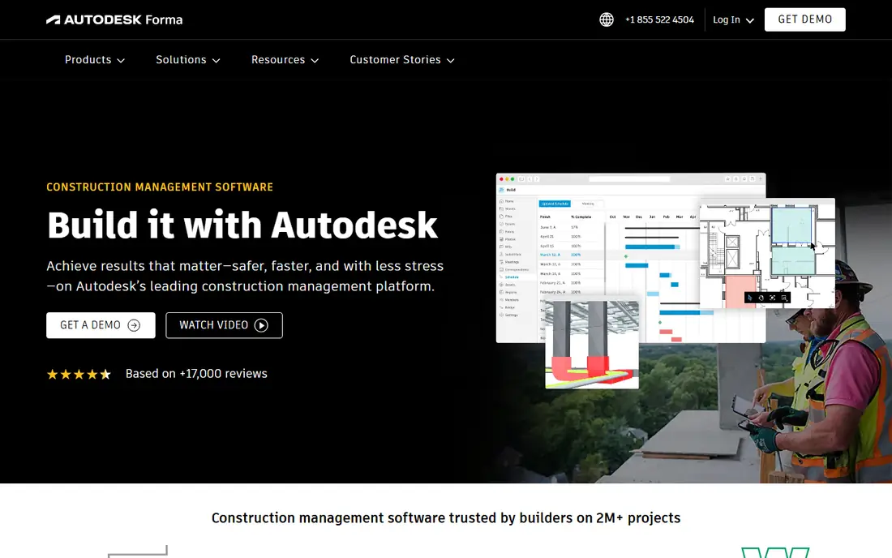Click the 'CONSTRUCTION MANAGEMENT SOFTWARE' label
Image resolution: width=892 pixels, height=558 pixels.
[160, 187]
